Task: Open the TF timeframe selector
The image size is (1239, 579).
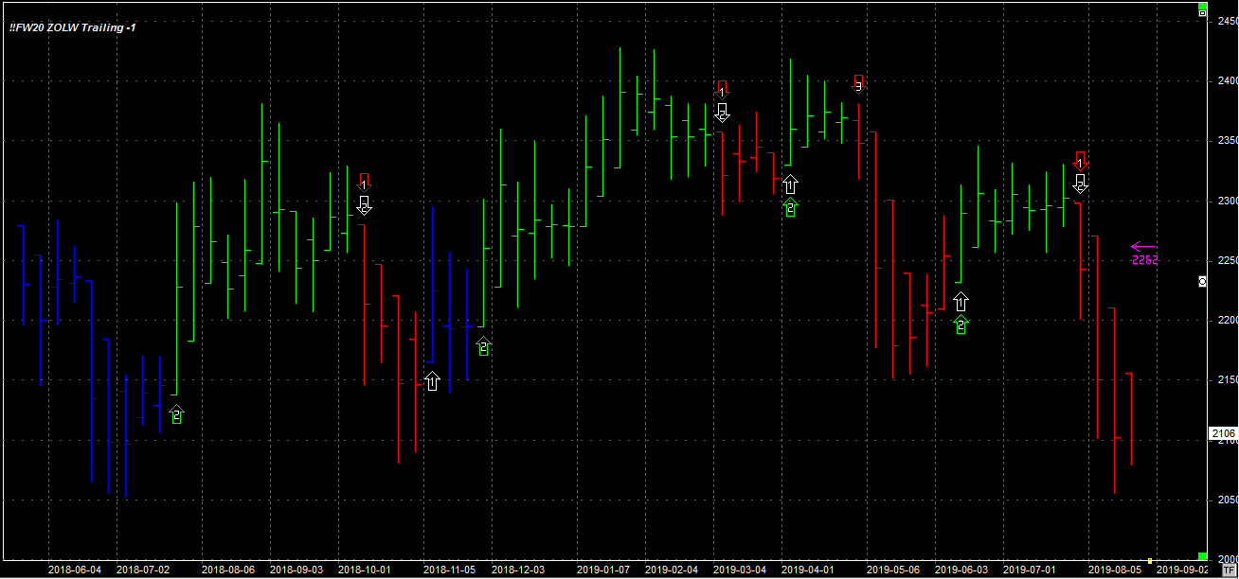Action: 1202,570
